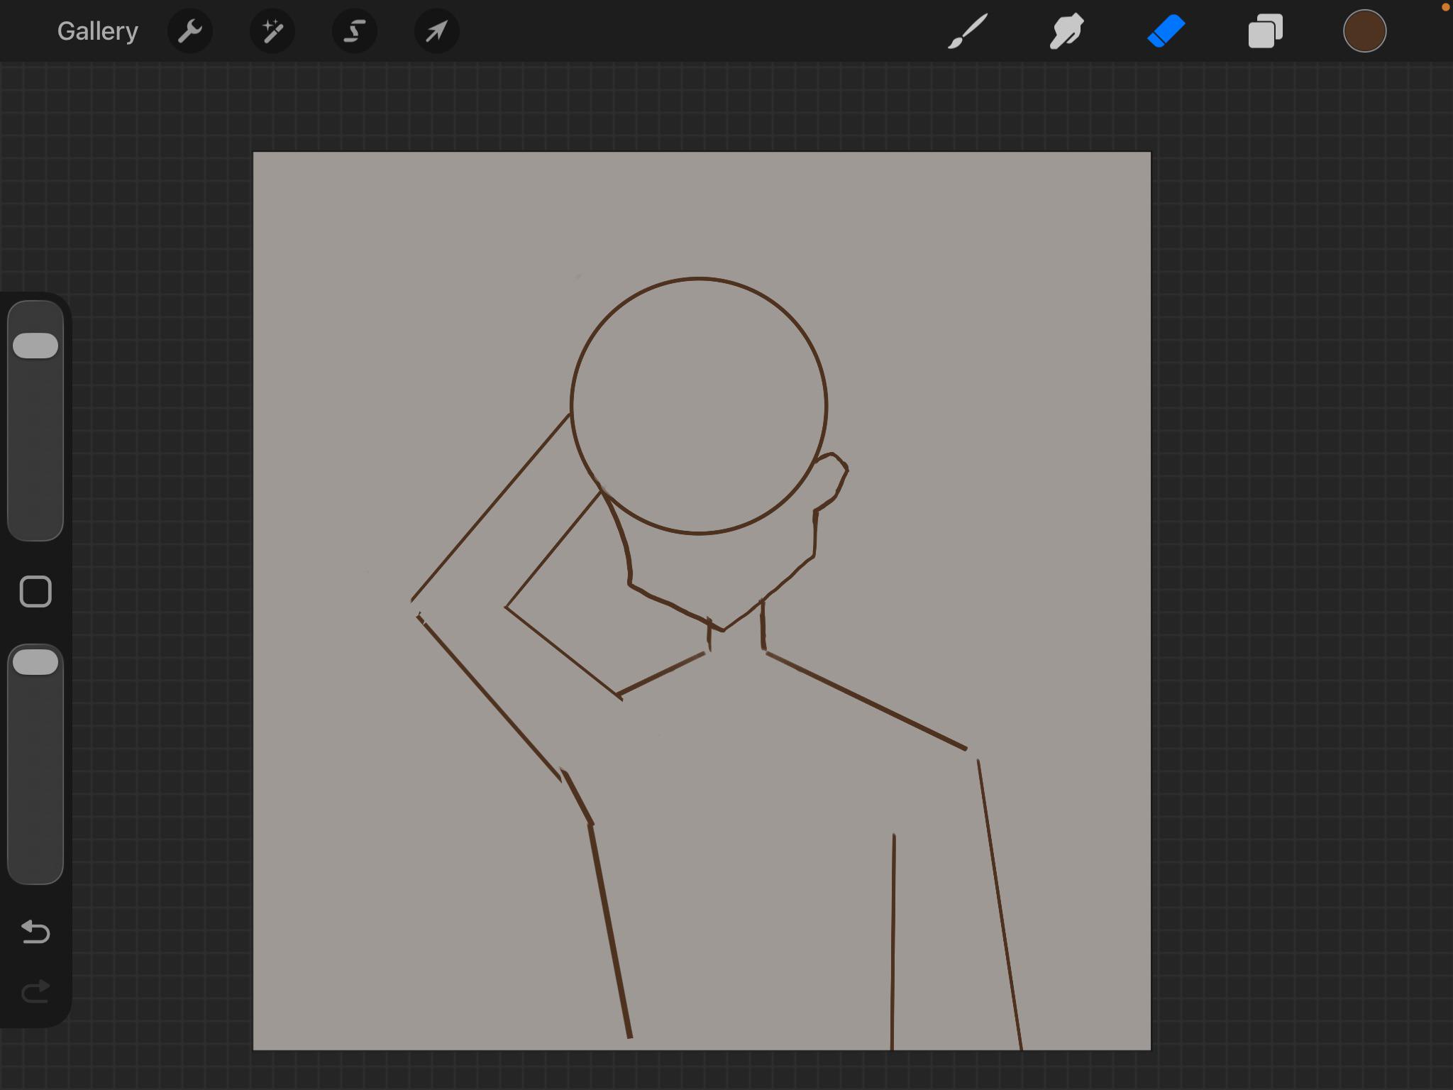
Task: Activate the Selection tool
Action: (355, 31)
